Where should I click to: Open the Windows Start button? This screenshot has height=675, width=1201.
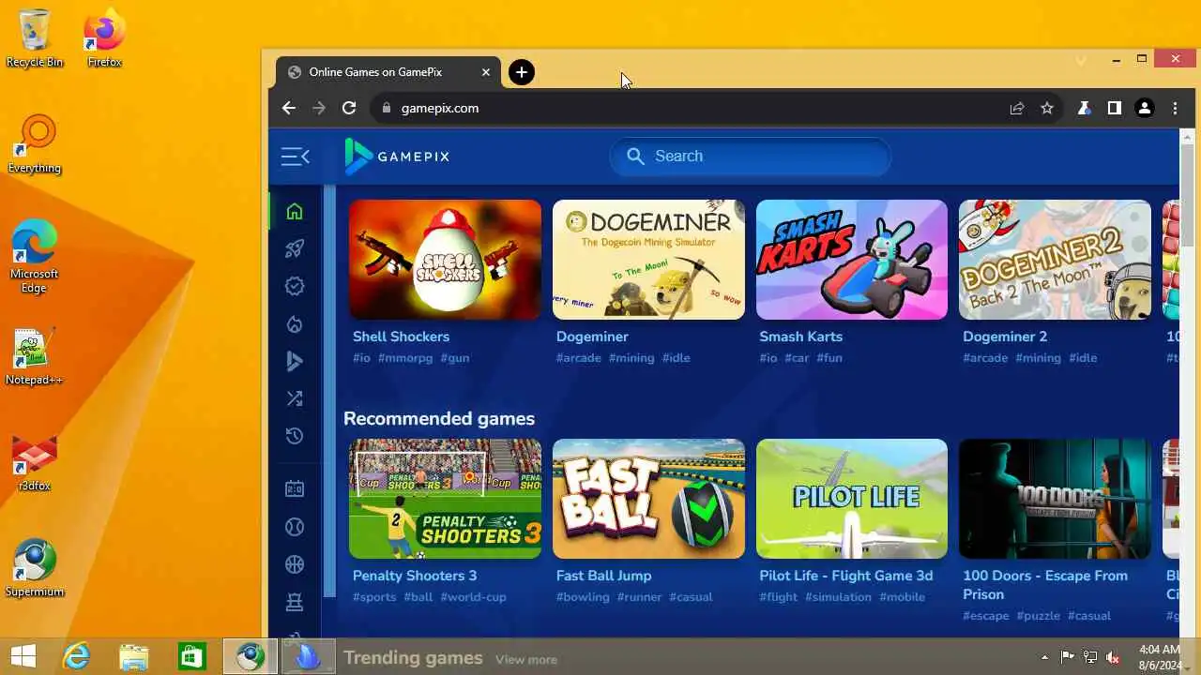[x=23, y=656]
